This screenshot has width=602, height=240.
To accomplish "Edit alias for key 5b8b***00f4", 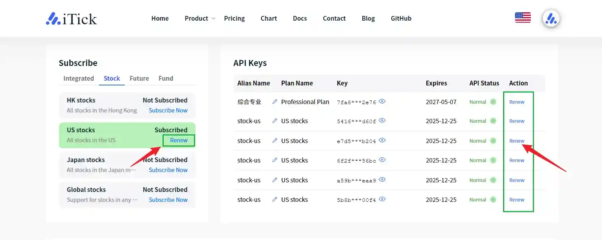I will (x=275, y=199).
